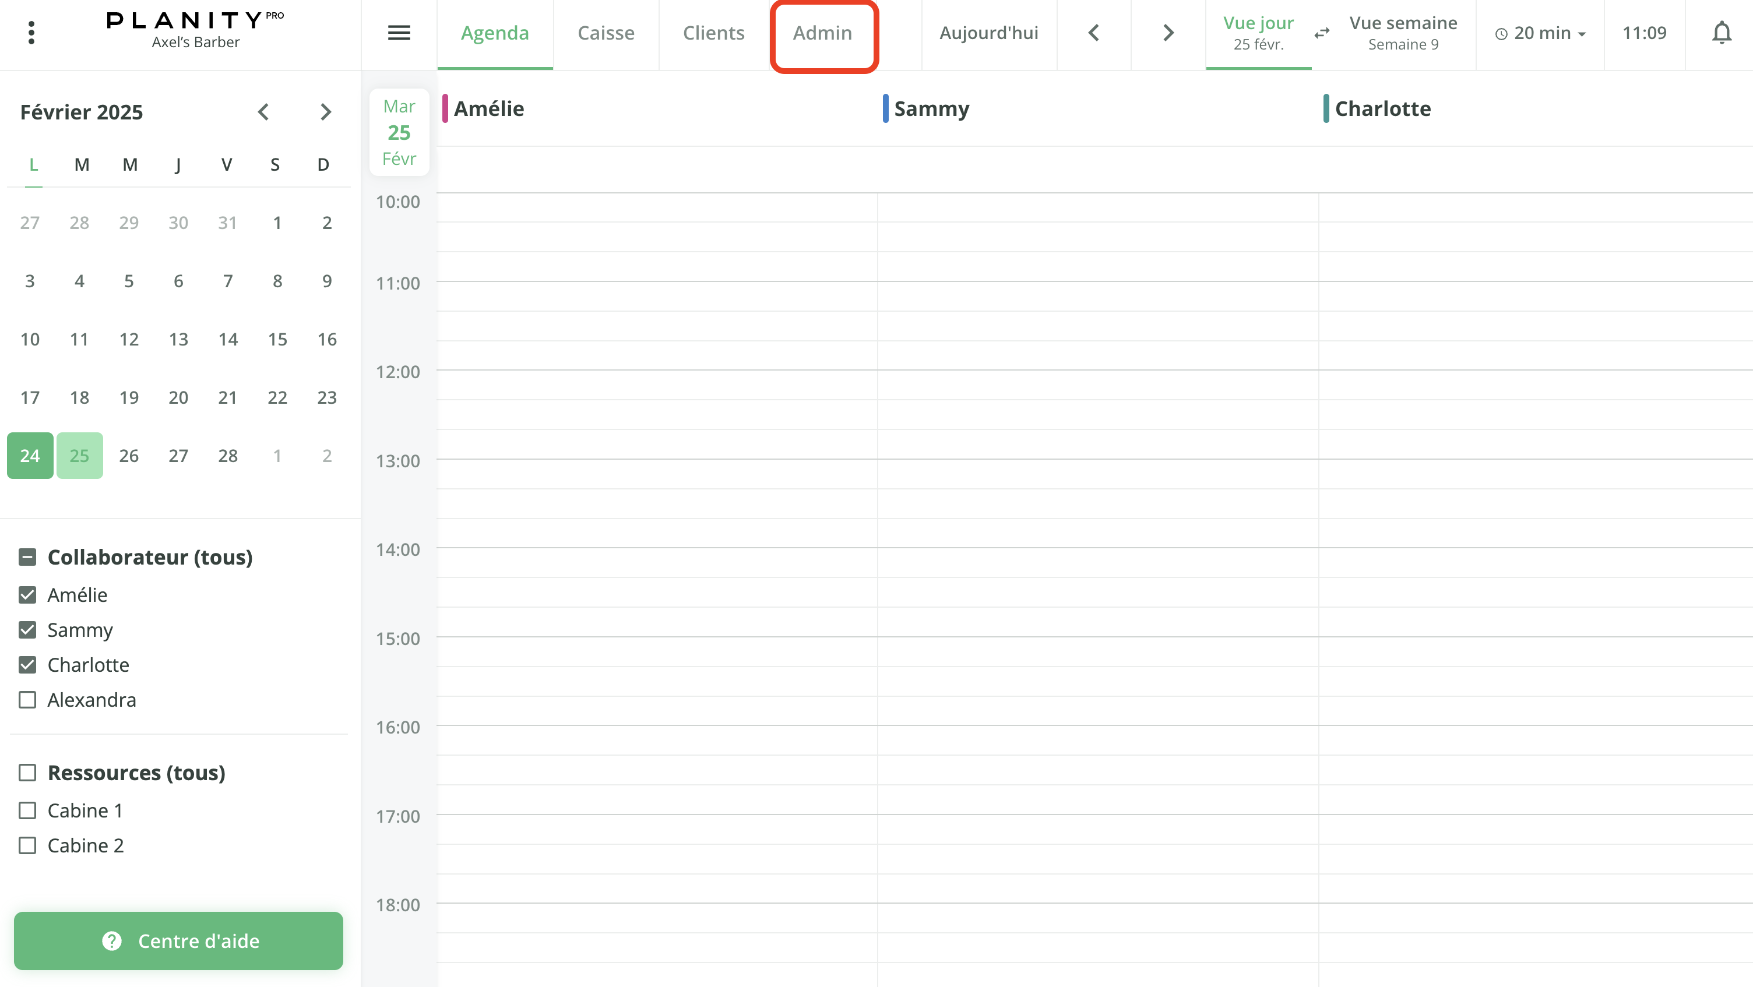Collapse the Collaborateur (tous) selection
This screenshot has height=987, width=1753.
(27, 556)
